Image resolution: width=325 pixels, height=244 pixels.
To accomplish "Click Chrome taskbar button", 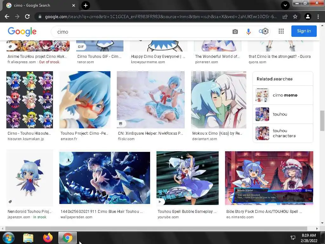I will coord(68,238).
